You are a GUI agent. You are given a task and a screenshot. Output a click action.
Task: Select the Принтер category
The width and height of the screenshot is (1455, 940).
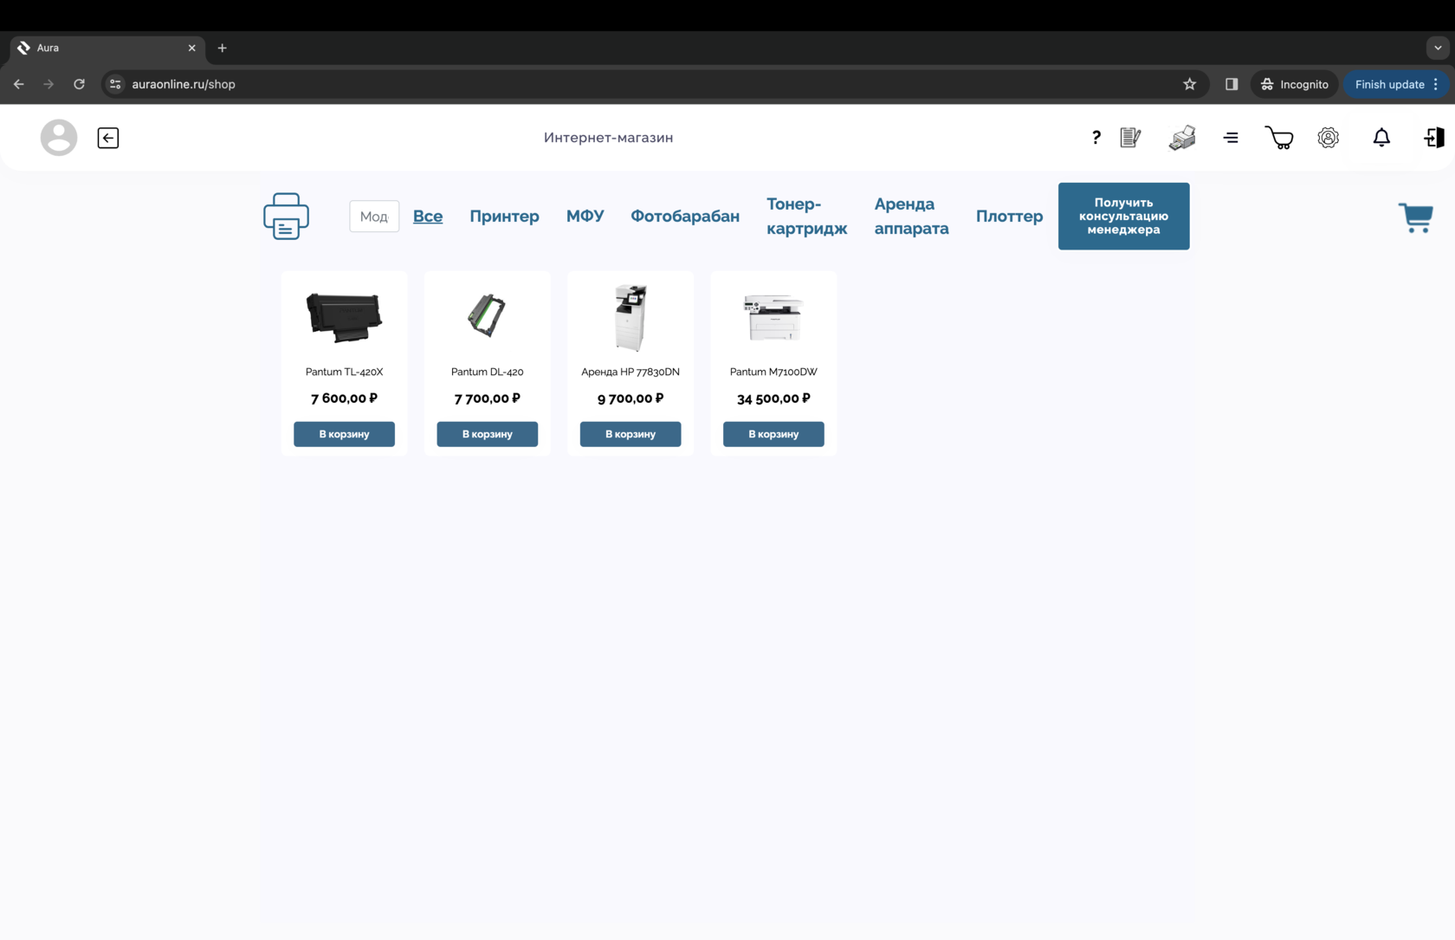pyautogui.click(x=504, y=217)
